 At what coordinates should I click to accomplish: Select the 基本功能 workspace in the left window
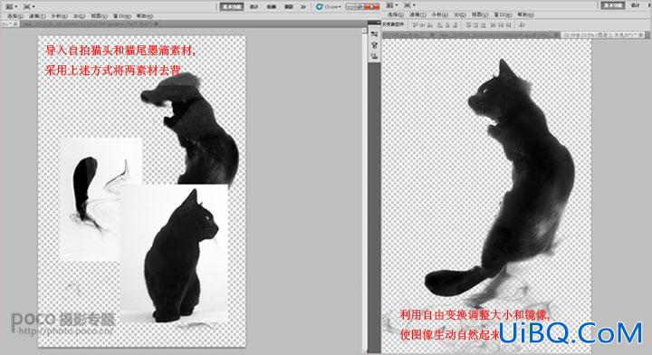pos(231,6)
